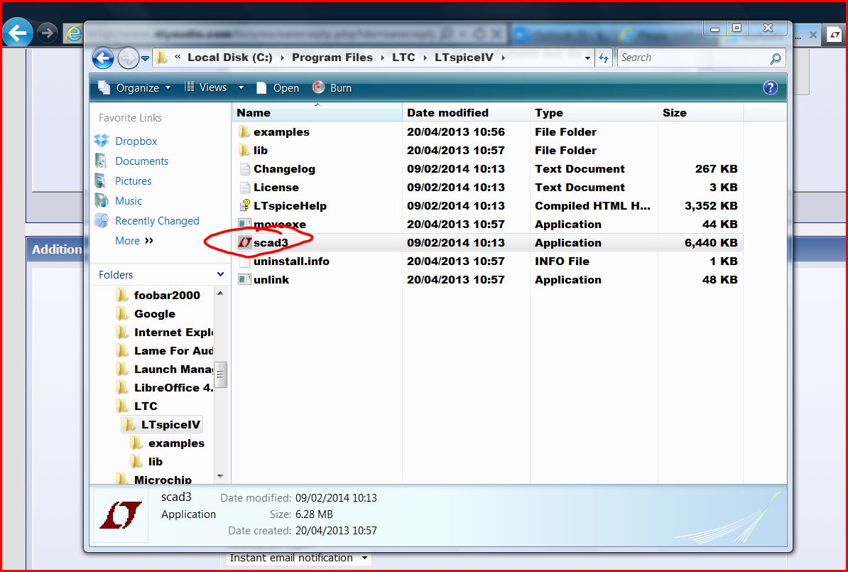Click LTspiceIV in the address path
Image resolution: width=848 pixels, height=572 pixels.
464,58
